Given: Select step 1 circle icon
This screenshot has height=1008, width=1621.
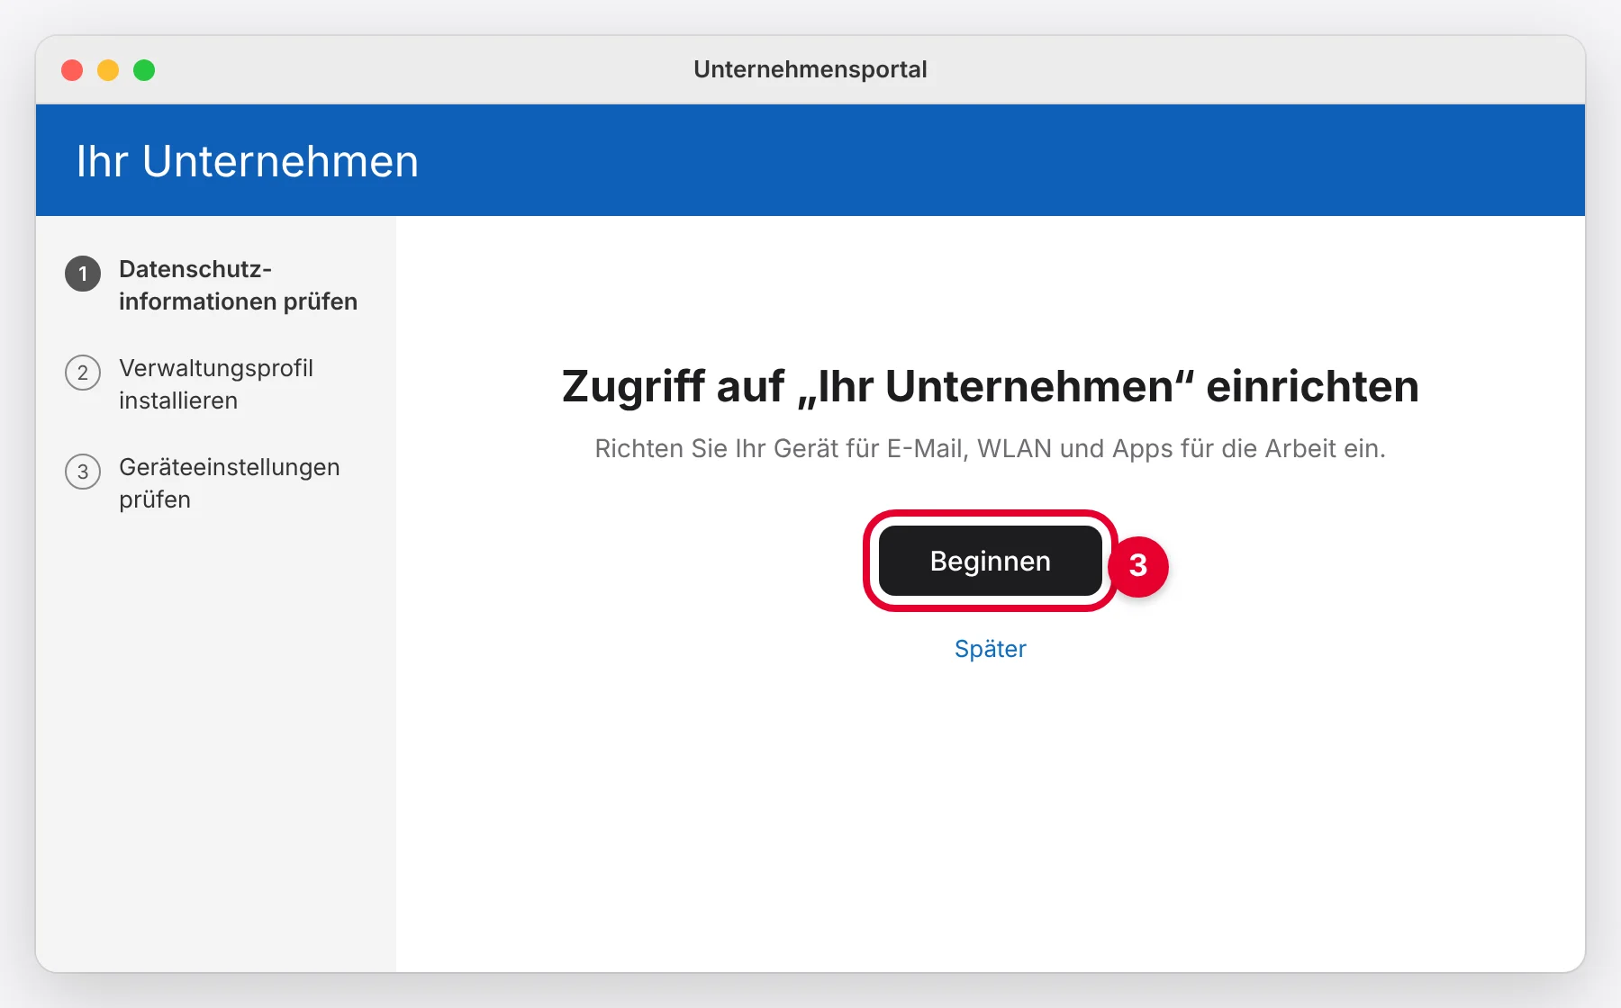Looking at the screenshot, I should coord(83,274).
